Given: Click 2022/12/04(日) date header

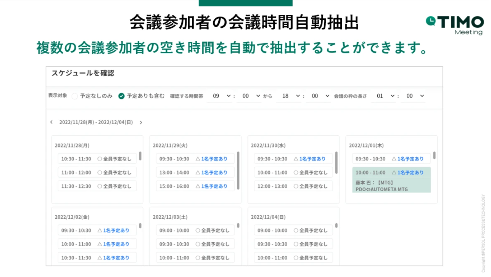Looking at the screenshot, I should [268, 217].
